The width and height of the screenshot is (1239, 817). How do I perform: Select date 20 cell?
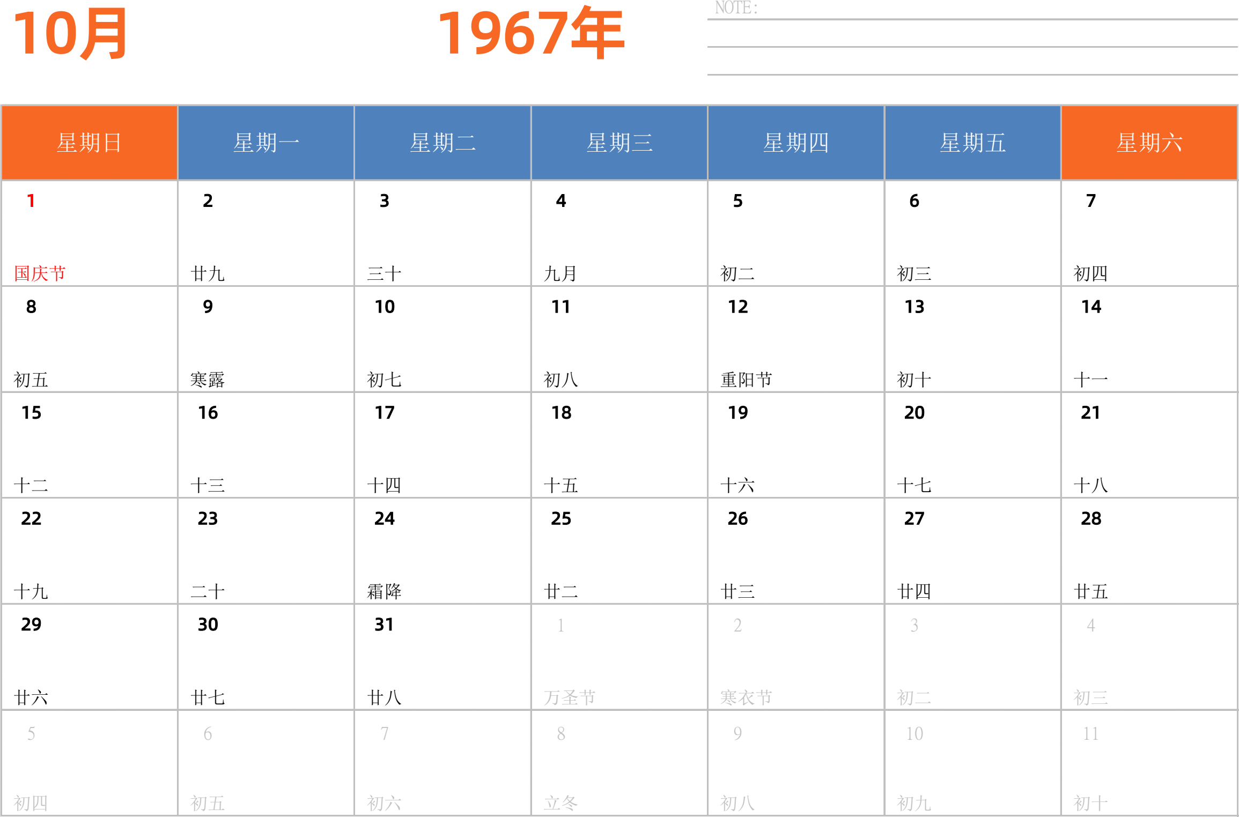pos(972,444)
